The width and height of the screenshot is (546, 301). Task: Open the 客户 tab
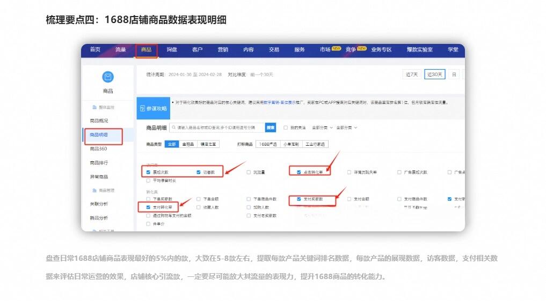(x=197, y=49)
